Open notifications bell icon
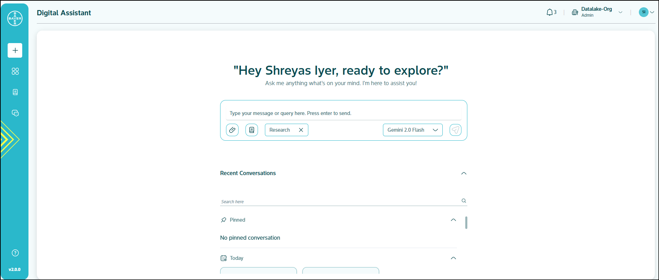Screen dimensions: 659x280 (x=550, y=13)
